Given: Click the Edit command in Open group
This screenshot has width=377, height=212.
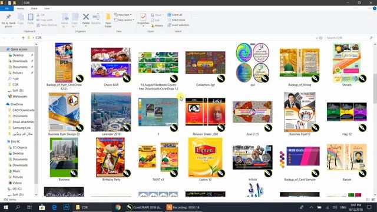Looking at the screenshot, I should (x=156, y=20).
